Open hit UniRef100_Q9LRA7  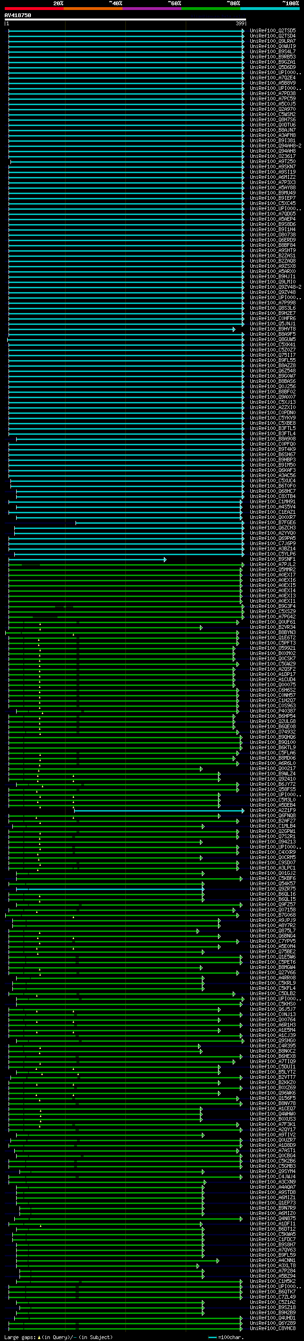coord(272,41)
